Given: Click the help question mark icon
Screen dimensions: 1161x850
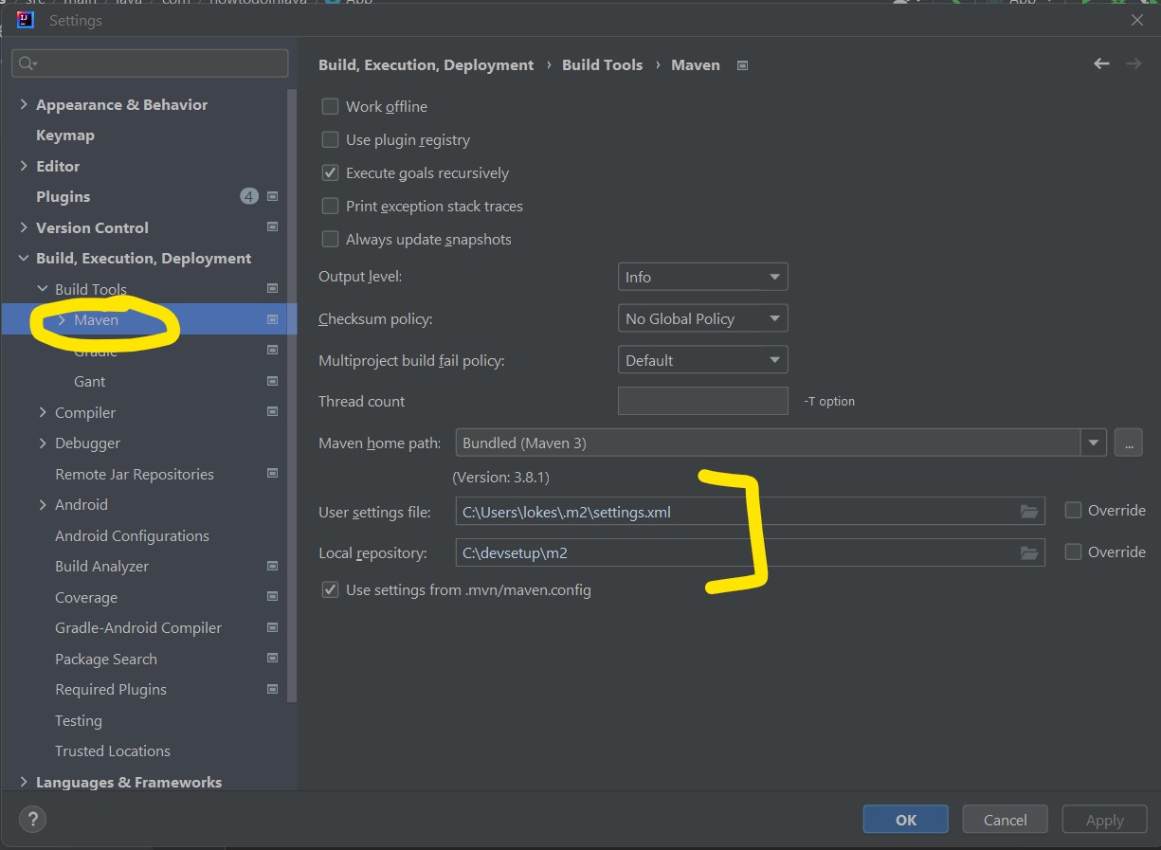Looking at the screenshot, I should tap(32, 819).
